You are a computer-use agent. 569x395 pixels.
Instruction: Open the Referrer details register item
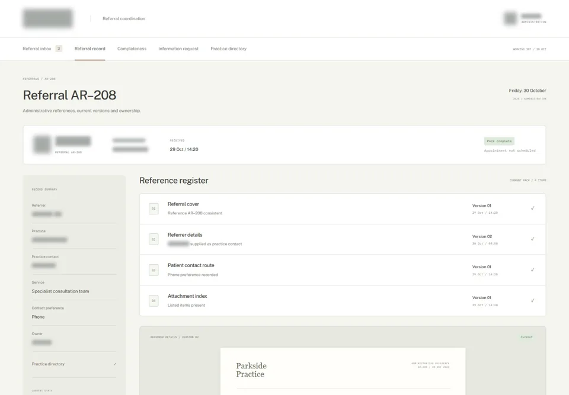coord(342,239)
